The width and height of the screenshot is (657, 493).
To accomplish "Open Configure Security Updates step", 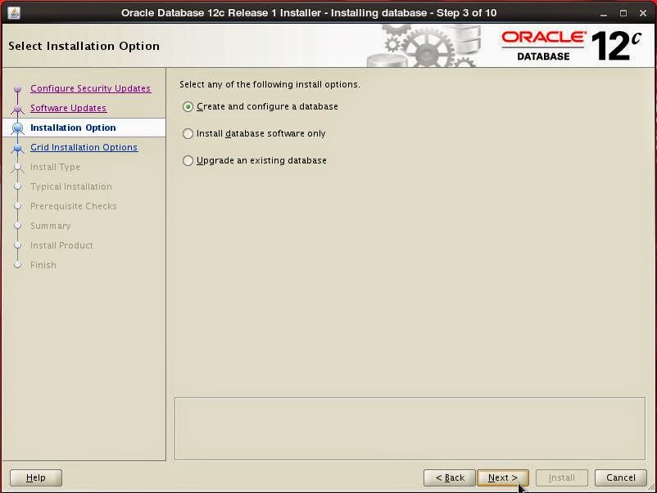I will click(x=90, y=88).
